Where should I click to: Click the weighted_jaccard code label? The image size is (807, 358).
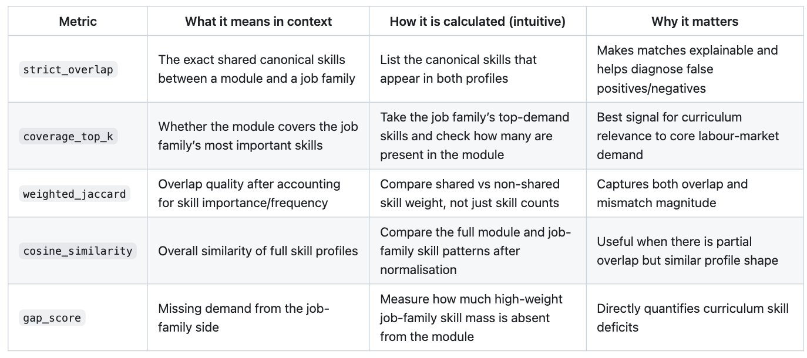pyautogui.click(x=75, y=194)
